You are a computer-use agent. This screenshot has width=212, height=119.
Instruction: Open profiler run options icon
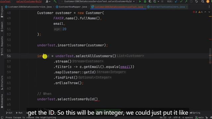pyautogui.click(x=155, y=1)
